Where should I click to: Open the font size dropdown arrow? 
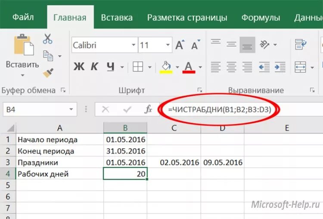(168, 45)
